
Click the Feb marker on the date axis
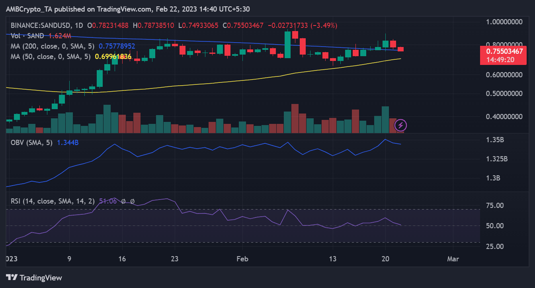(242, 259)
